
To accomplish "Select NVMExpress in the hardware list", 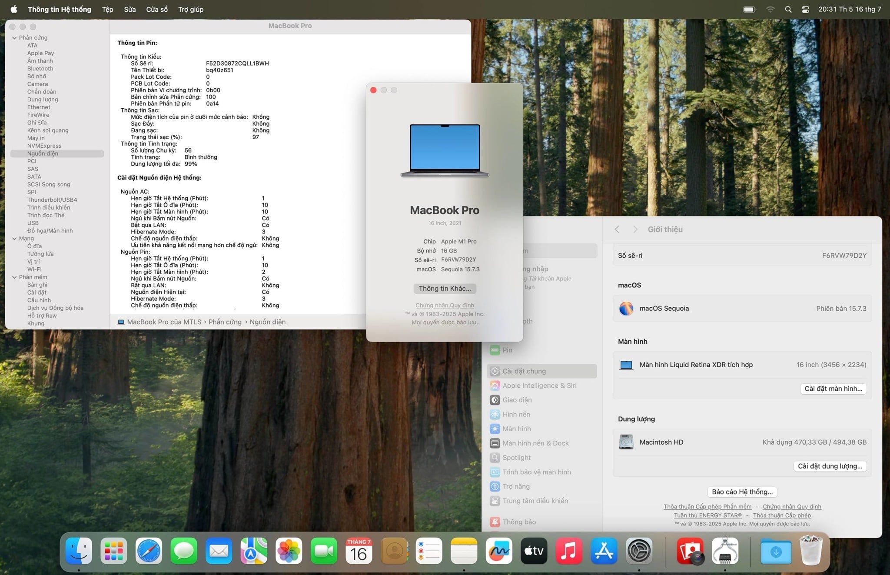I will click(44, 146).
